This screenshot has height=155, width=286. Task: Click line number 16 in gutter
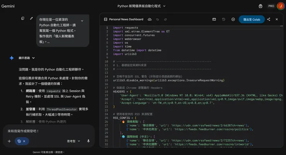(106, 84)
